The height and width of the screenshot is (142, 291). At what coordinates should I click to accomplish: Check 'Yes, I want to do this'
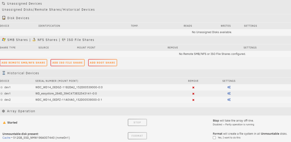pos(214,138)
